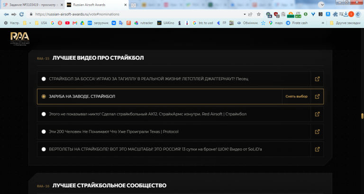This screenshot has height=194, width=364.
Task: Open external link for Red Airsoft AK12 video
Action: click(317, 114)
